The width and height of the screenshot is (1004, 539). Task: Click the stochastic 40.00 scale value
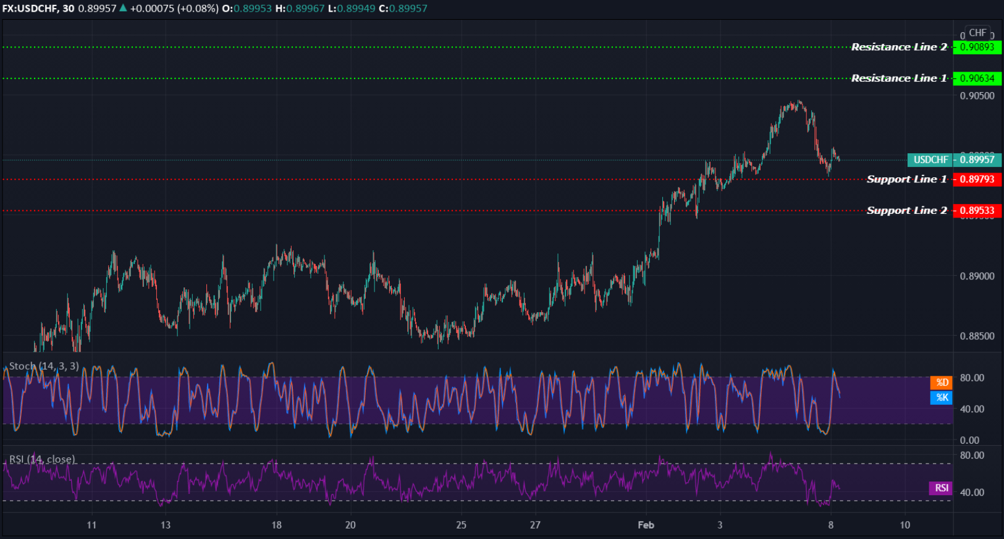pos(972,409)
